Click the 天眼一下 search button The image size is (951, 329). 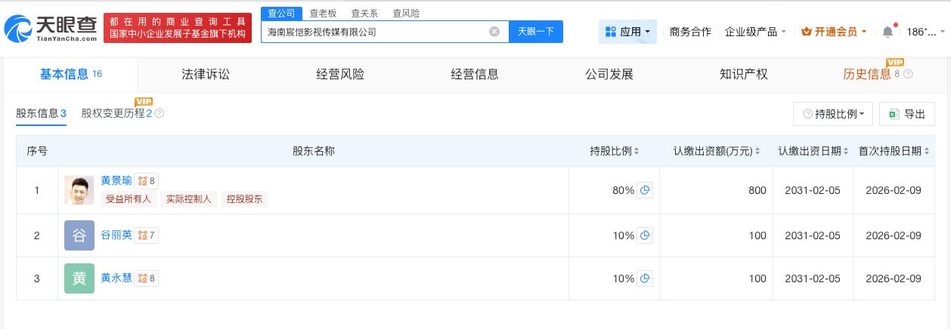pos(536,32)
